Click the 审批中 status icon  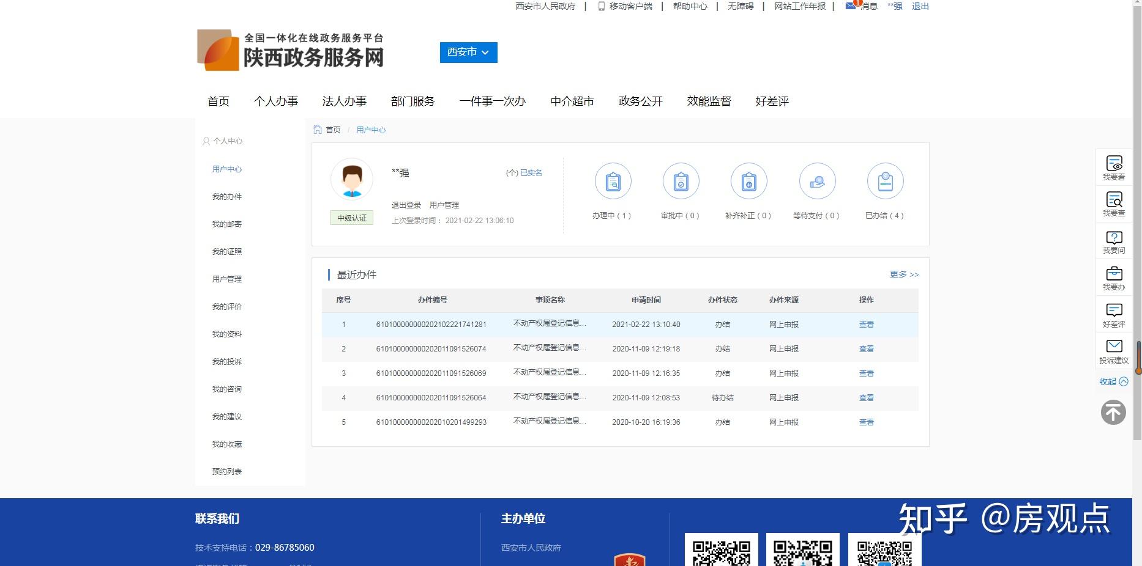[681, 182]
